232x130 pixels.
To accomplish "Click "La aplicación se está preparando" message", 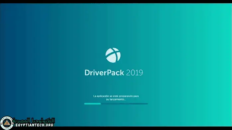I will pos(116,98).
